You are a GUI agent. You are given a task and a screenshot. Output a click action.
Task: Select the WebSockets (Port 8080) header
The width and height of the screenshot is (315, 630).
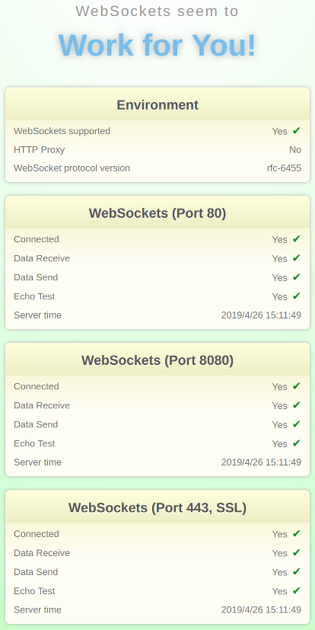(157, 360)
